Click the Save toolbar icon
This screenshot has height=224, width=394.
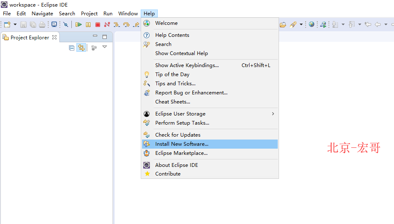pos(23,24)
